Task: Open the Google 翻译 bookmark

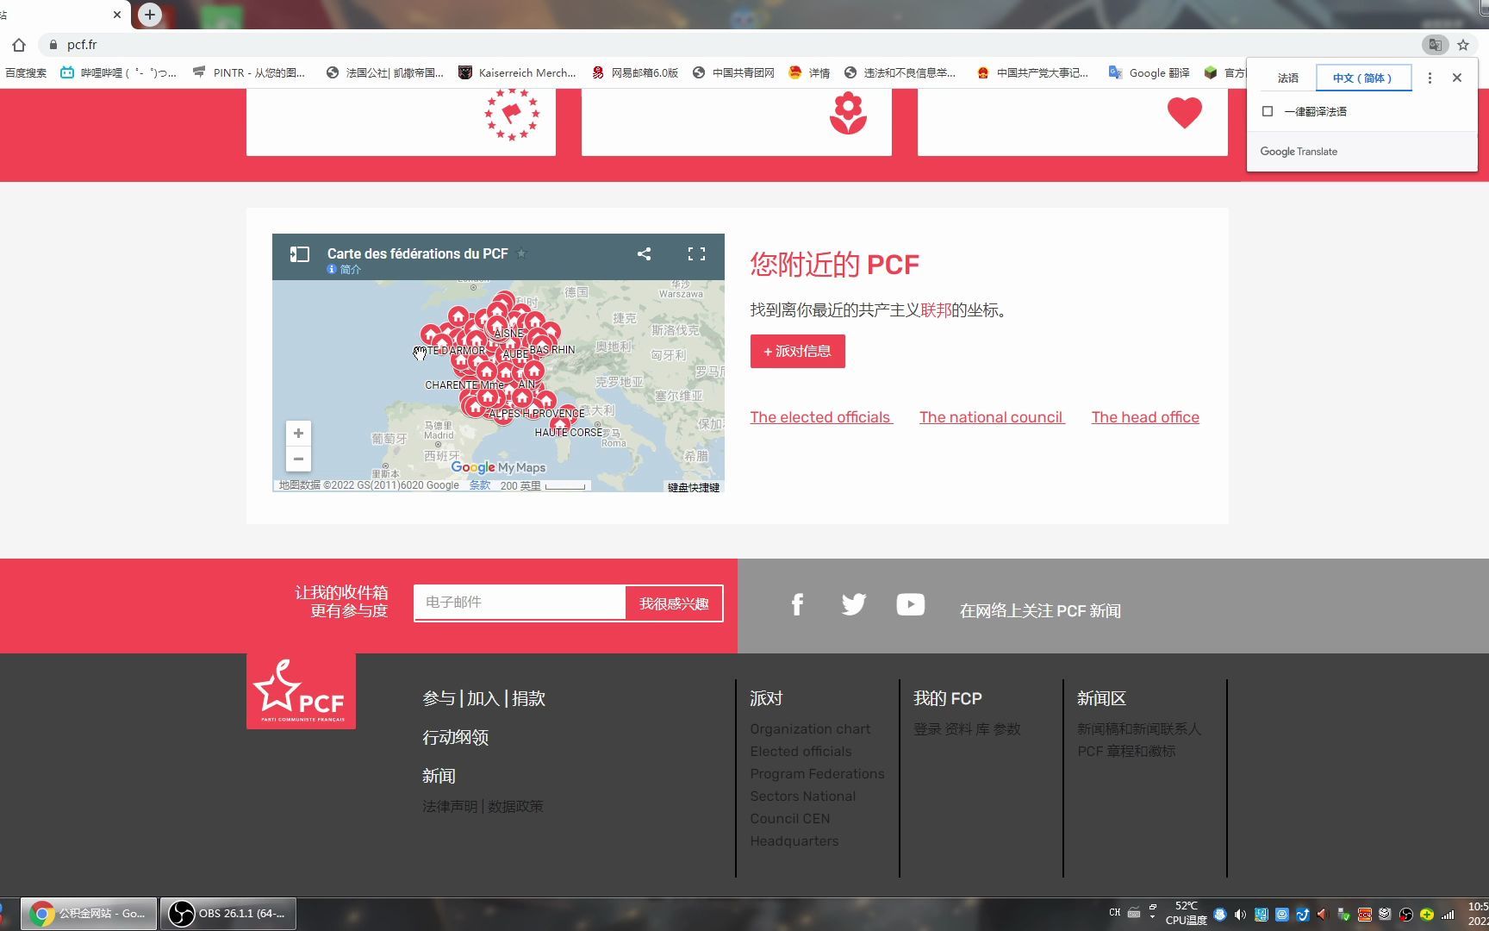Action: tap(1149, 72)
